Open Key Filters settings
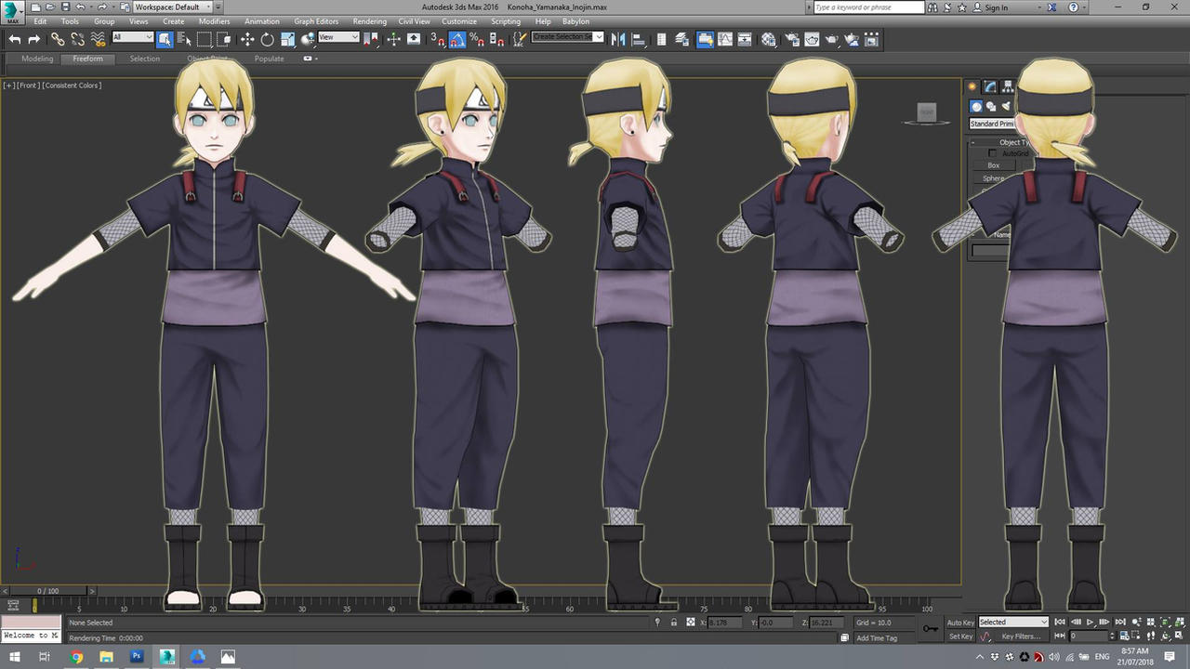 click(1021, 636)
